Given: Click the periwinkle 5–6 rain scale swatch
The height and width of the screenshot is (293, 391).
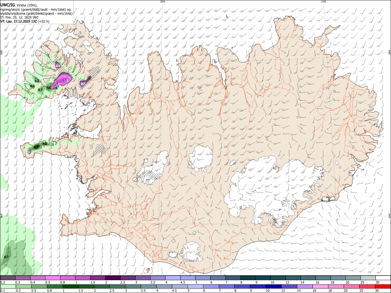Looking at the screenshot, I should click(195, 286).
